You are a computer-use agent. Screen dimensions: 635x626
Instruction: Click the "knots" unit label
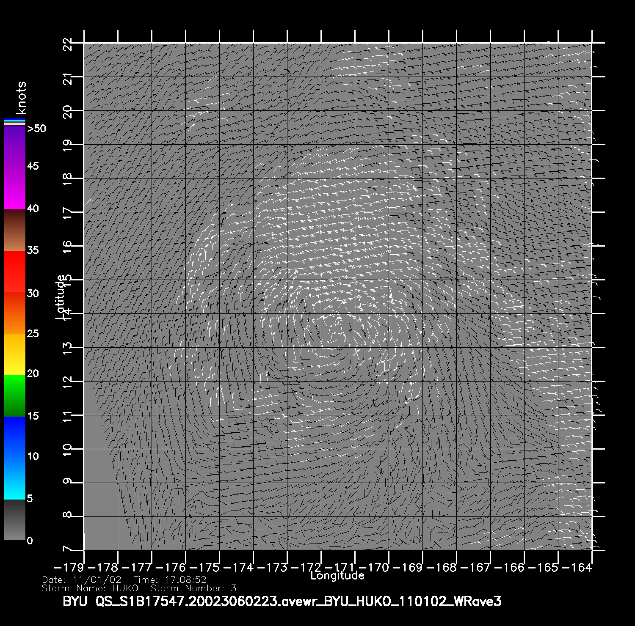(21, 98)
